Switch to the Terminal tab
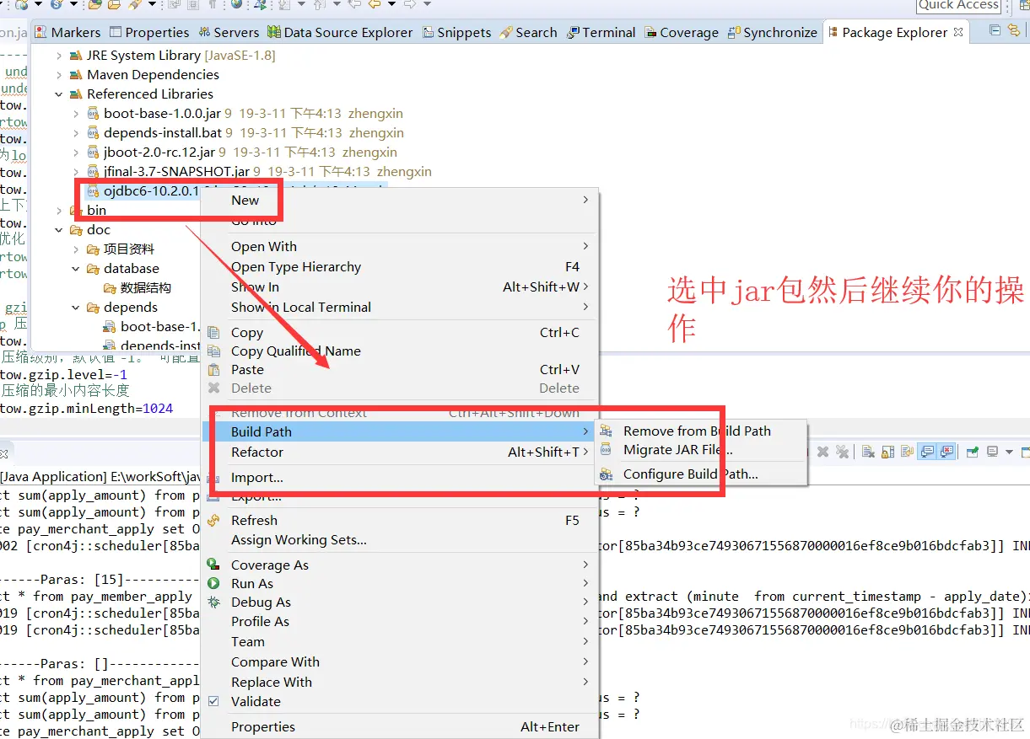The width and height of the screenshot is (1030, 739). [x=601, y=32]
